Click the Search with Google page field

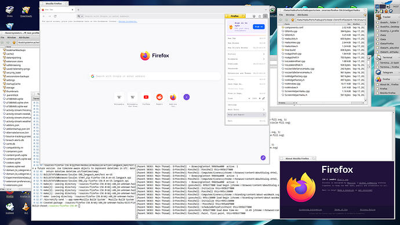(155, 77)
